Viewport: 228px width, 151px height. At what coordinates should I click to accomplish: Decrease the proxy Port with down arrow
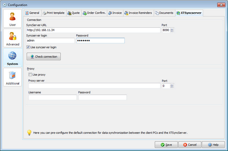(172, 87)
